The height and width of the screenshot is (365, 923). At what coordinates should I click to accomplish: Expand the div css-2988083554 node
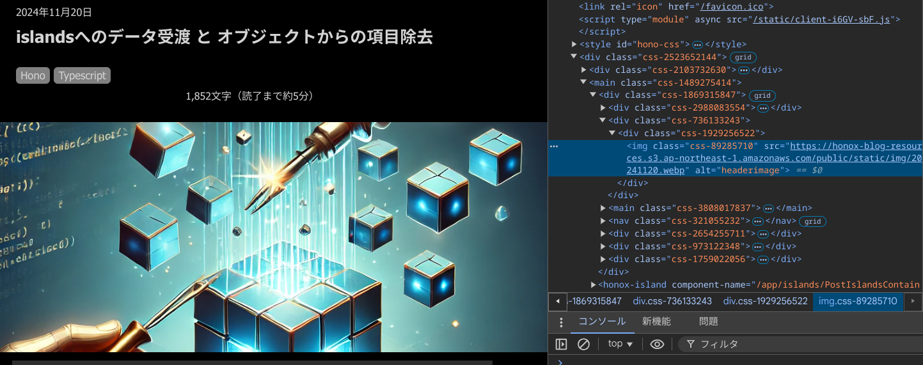pos(603,108)
